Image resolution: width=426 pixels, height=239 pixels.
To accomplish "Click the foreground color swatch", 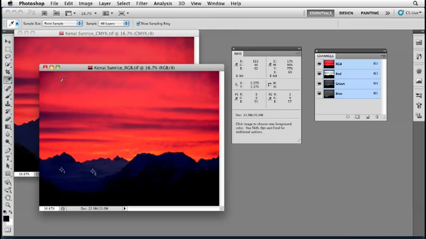I will click(x=6, y=218).
